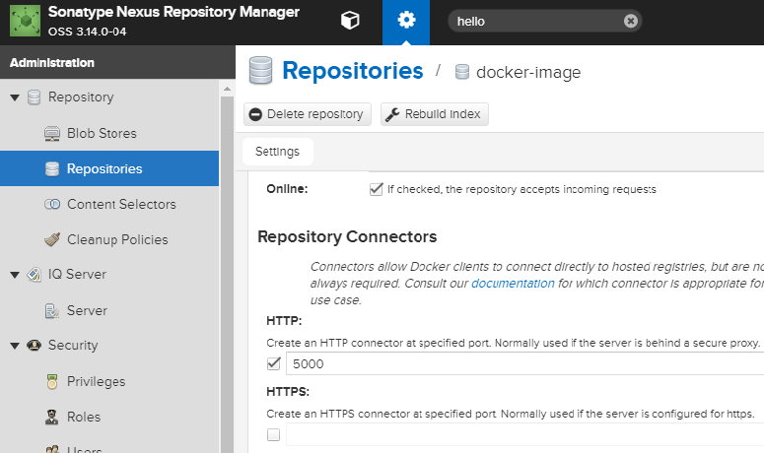The width and height of the screenshot is (764, 453).
Task: Select IQ Server tree node label
Action: [x=77, y=275]
